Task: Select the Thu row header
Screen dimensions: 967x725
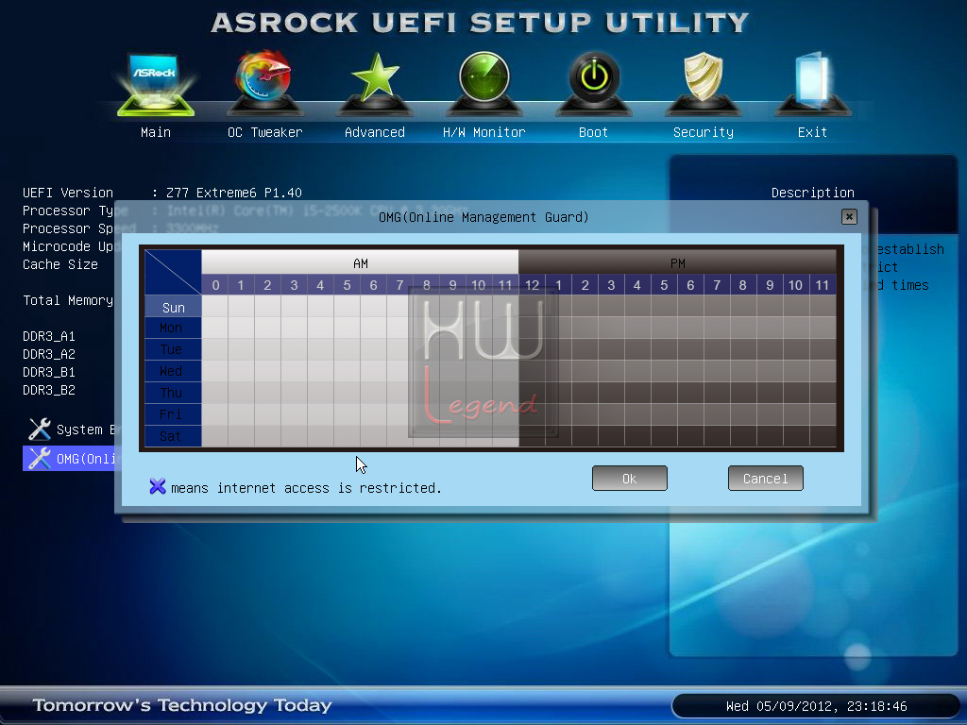Action: (x=174, y=393)
